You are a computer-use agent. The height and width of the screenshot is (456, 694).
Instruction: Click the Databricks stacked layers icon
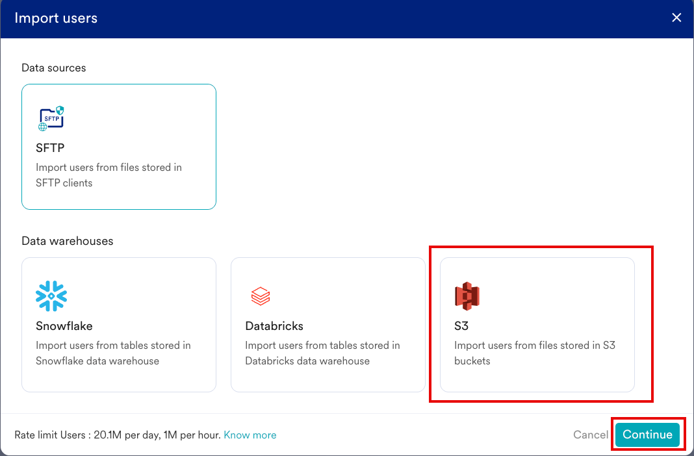click(261, 296)
